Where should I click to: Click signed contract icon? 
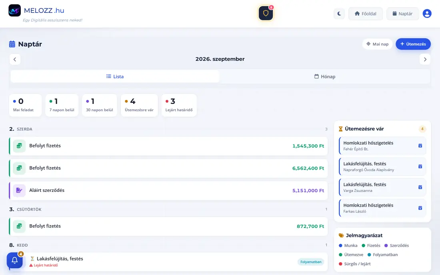tap(19, 191)
